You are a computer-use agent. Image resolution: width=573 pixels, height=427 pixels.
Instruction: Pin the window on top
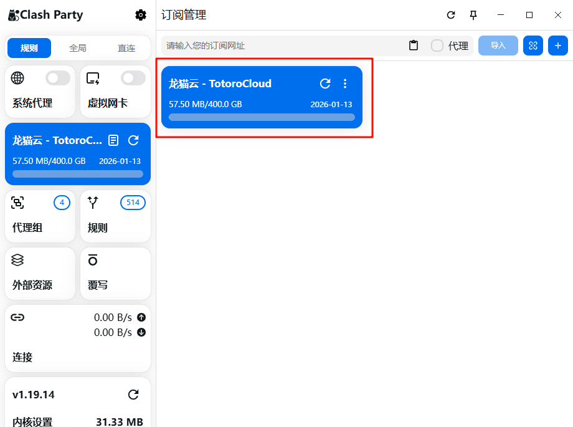[x=473, y=15]
